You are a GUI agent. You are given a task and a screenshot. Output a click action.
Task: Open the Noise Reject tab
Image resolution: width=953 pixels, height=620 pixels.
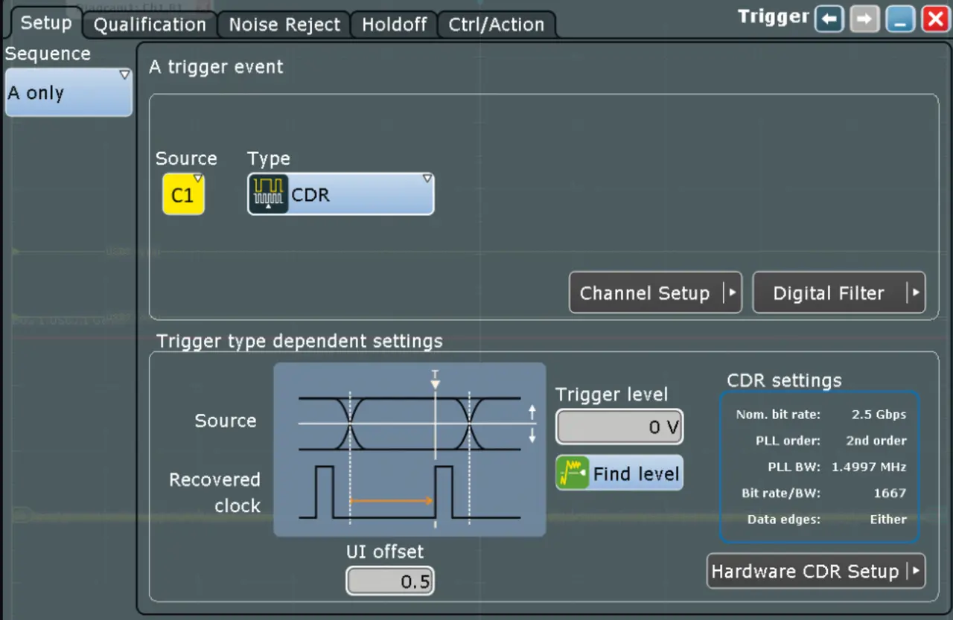point(284,25)
